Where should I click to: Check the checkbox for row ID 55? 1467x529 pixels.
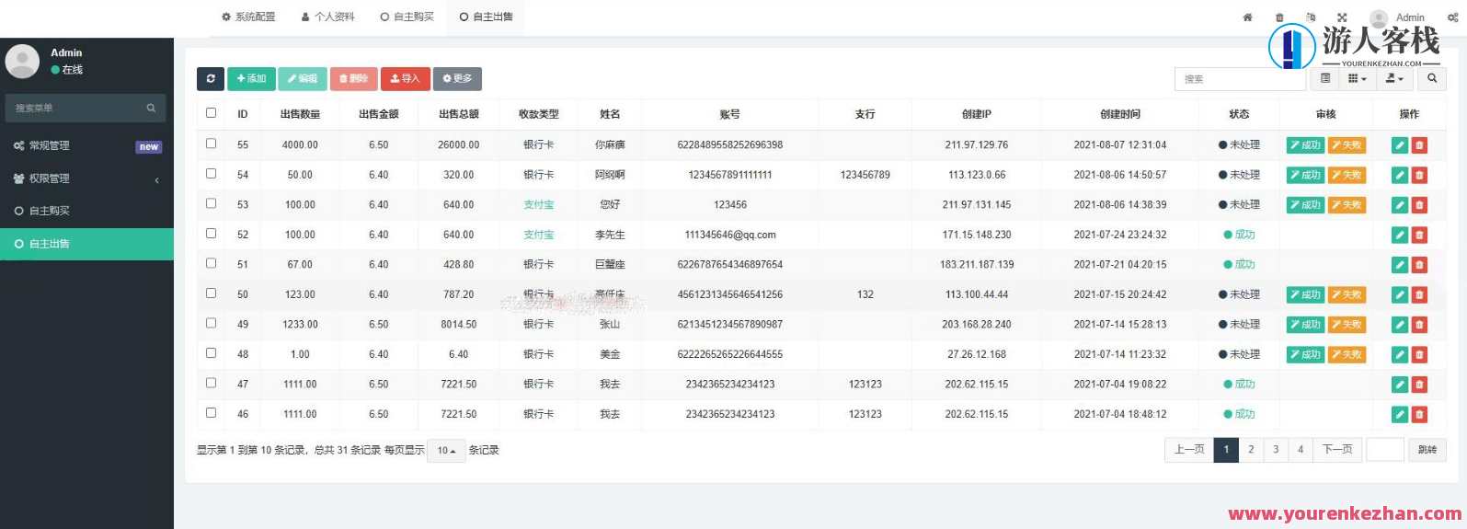[x=211, y=144]
